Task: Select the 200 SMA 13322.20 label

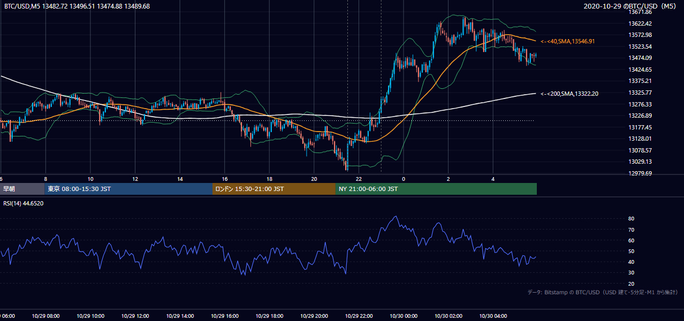Action: pos(569,94)
